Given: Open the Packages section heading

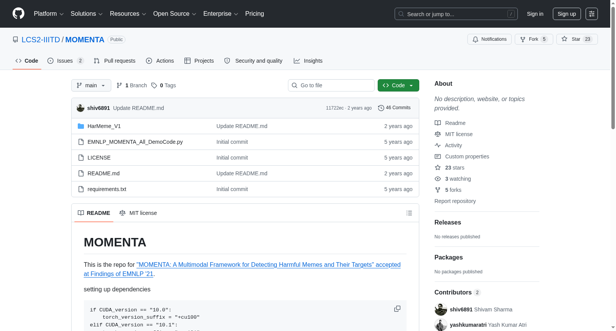Looking at the screenshot, I should coord(449,257).
